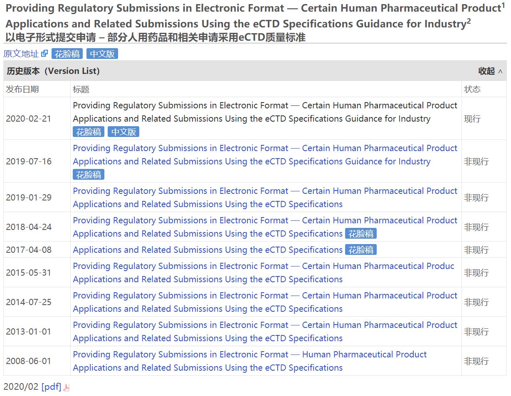Open 中文版 badge in the 2020-02-21 row
511x396 pixels.
[123, 132]
